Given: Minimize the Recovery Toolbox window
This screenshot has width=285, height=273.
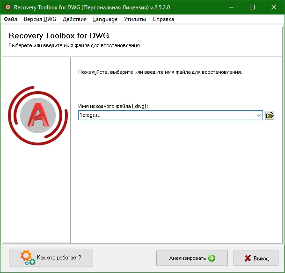Looking at the screenshot, I should (x=231, y=7).
